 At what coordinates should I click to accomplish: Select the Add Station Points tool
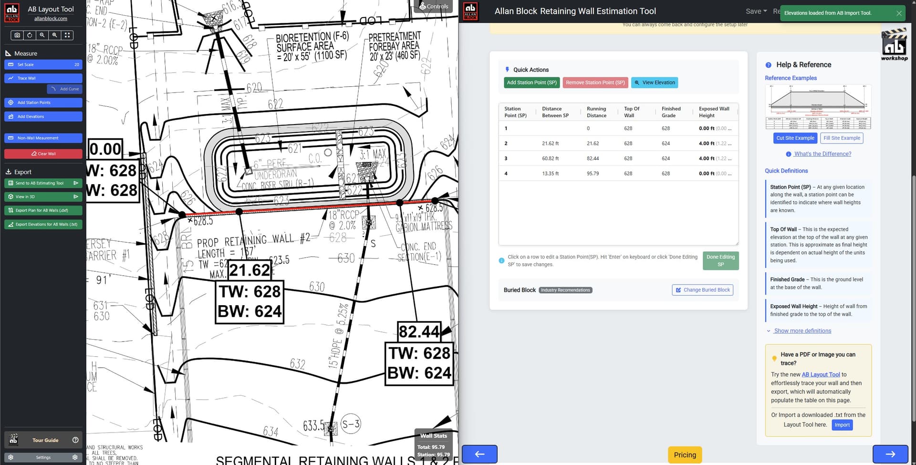(43, 102)
